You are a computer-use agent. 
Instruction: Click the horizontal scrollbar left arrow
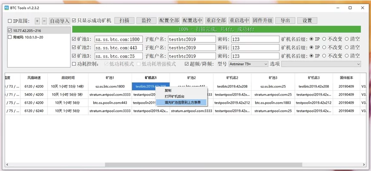coord(7,164)
